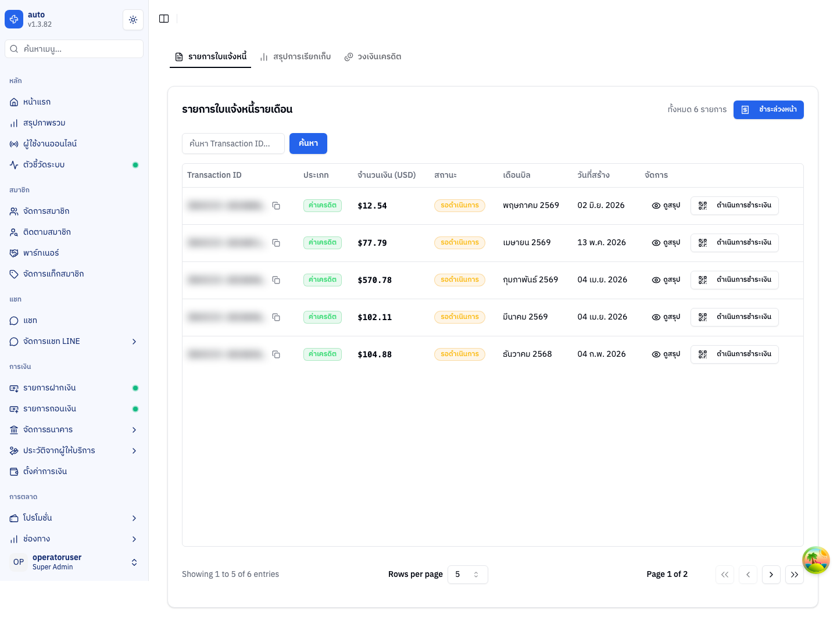Jump to last page double arrow
The width and height of the screenshot is (837, 617).
coord(795,575)
